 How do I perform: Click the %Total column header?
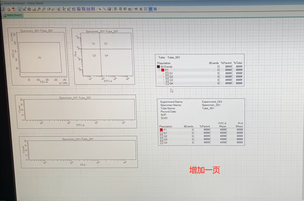pos(238,63)
